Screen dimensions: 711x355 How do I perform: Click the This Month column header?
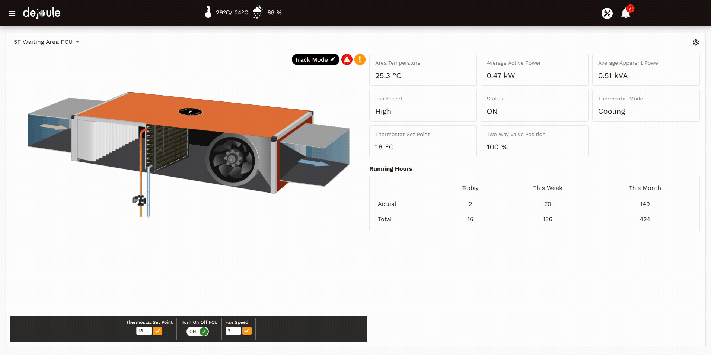[645, 188]
